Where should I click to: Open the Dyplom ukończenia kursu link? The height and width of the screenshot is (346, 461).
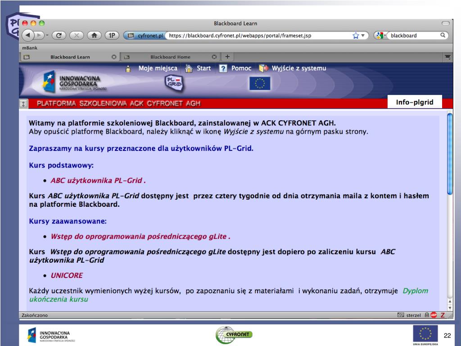[x=228, y=295]
